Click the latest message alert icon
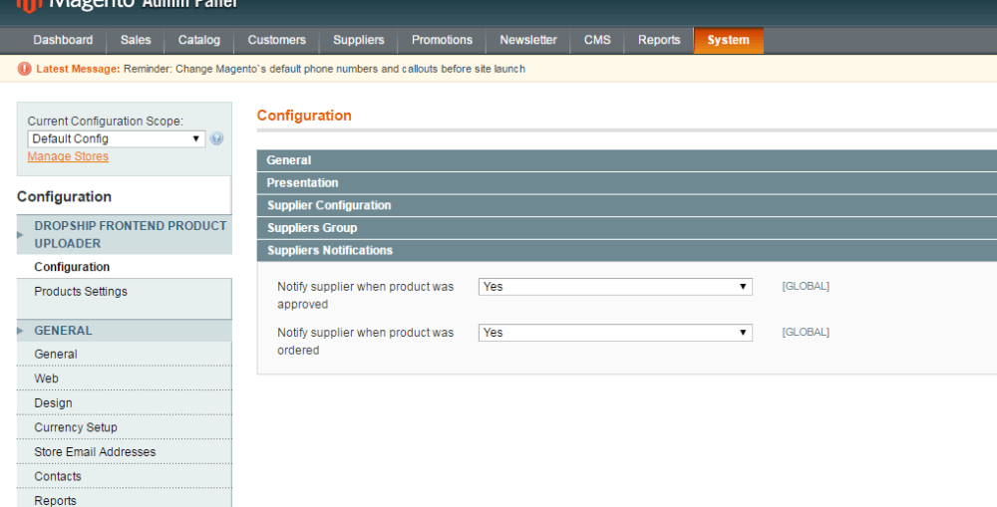997x507 pixels. [25, 69]
